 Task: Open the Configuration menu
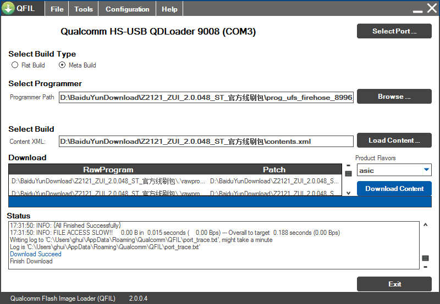pyautogui.click(x=127, y=9)
